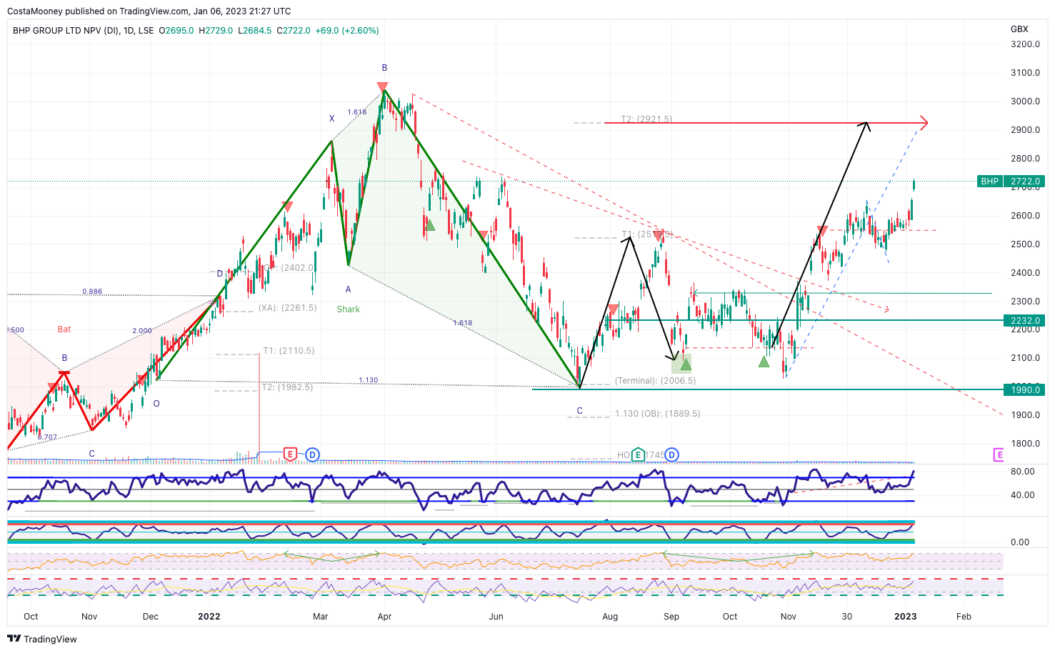
Task: Click the (XA): (2261.5) label
Action: point(287,308)
